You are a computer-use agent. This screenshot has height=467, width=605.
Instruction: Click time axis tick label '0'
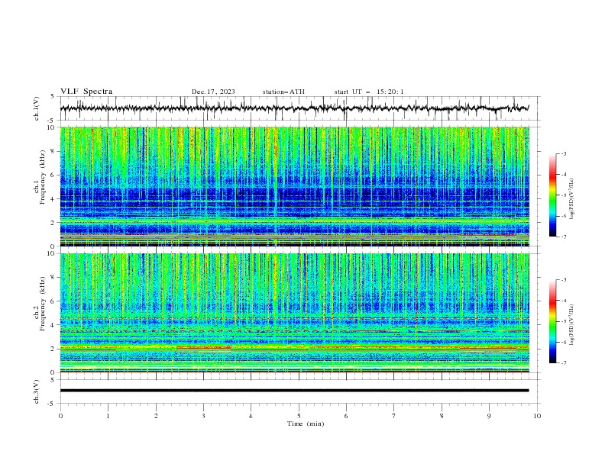(x=60, y=416)
